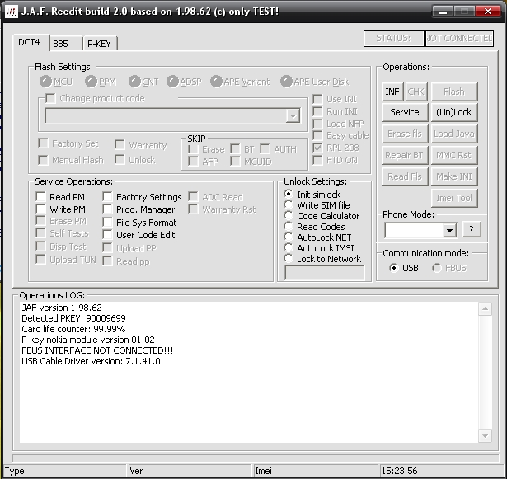Click the PPM flash file button

click(x=91, y=82)
